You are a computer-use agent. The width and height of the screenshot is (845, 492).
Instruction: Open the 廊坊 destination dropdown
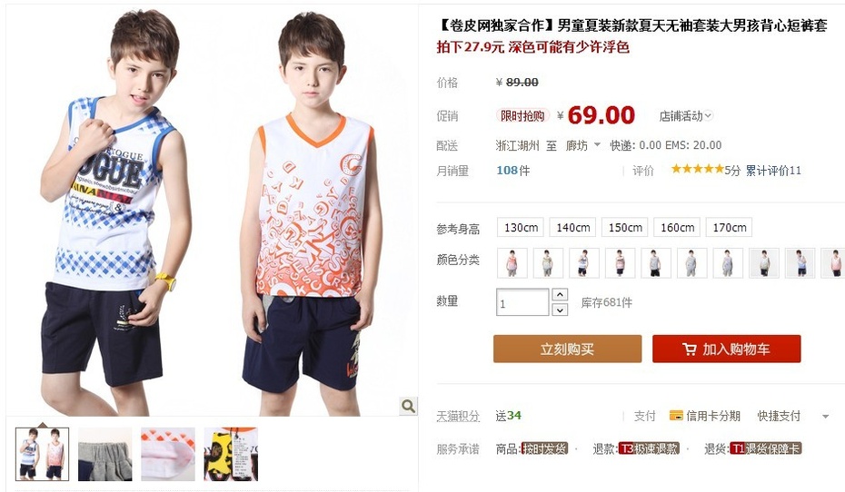coord(582,145)
